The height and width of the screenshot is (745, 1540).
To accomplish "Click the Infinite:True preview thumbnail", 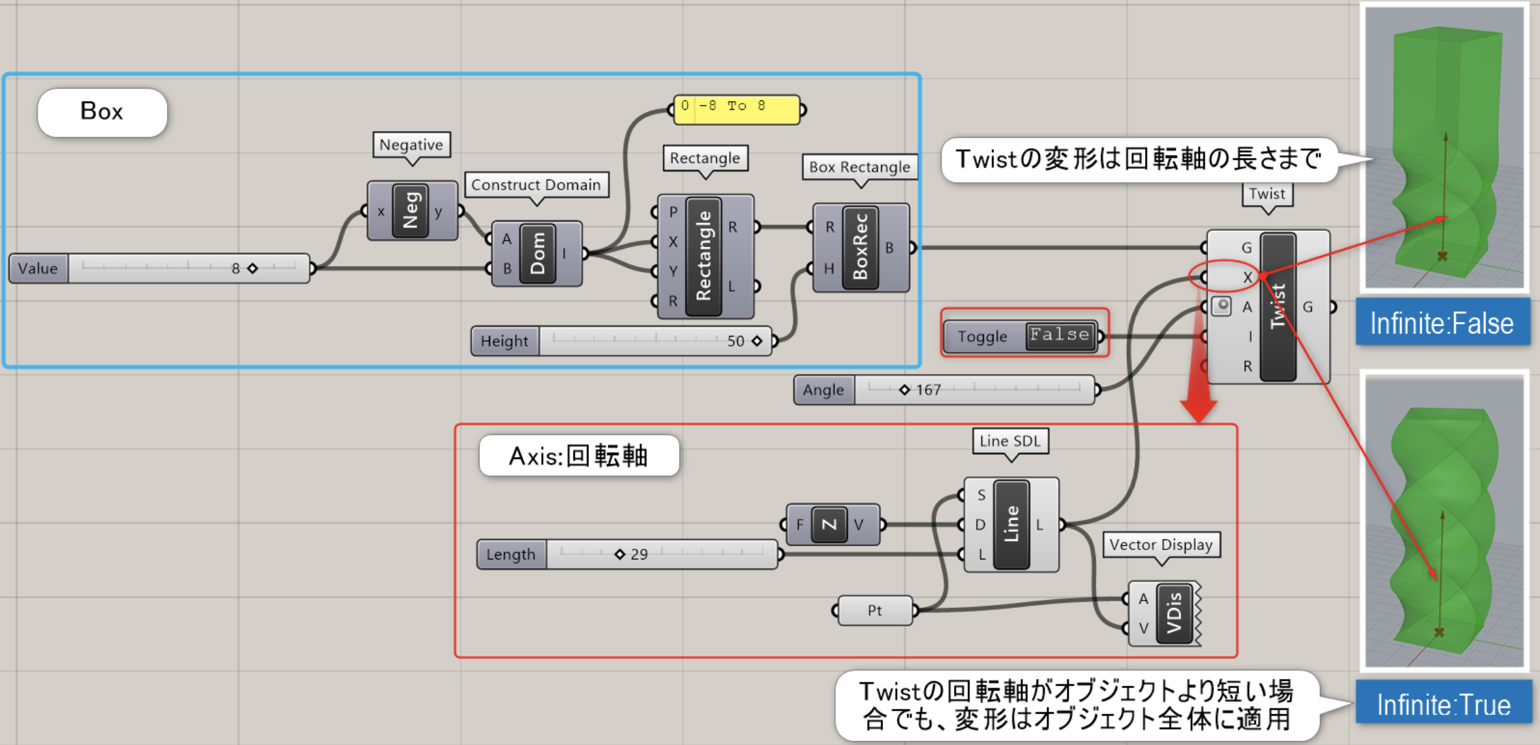I will coord(1444,521).
